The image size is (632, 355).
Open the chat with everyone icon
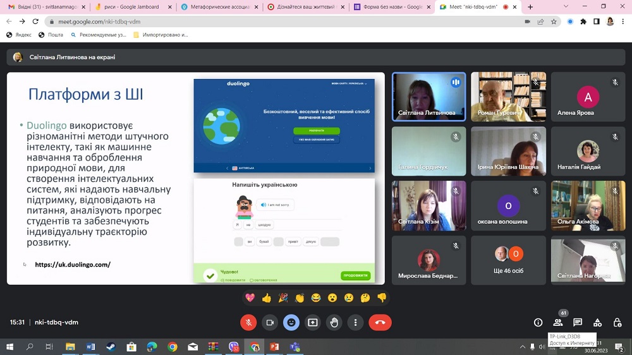click(x=578, y=322)
